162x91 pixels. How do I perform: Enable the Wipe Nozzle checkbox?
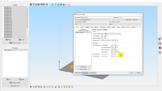click(x=93, y=56)
